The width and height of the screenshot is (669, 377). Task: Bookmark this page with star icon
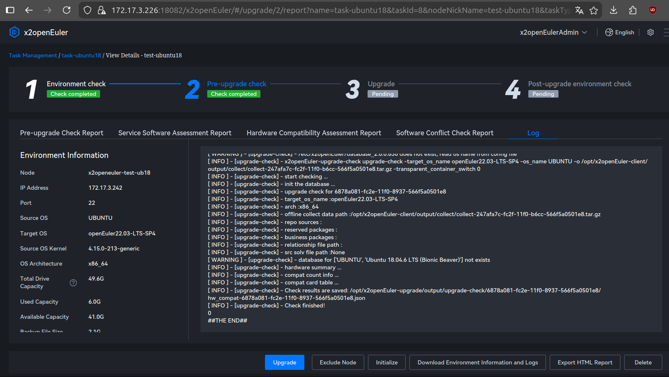coord(594,10)
